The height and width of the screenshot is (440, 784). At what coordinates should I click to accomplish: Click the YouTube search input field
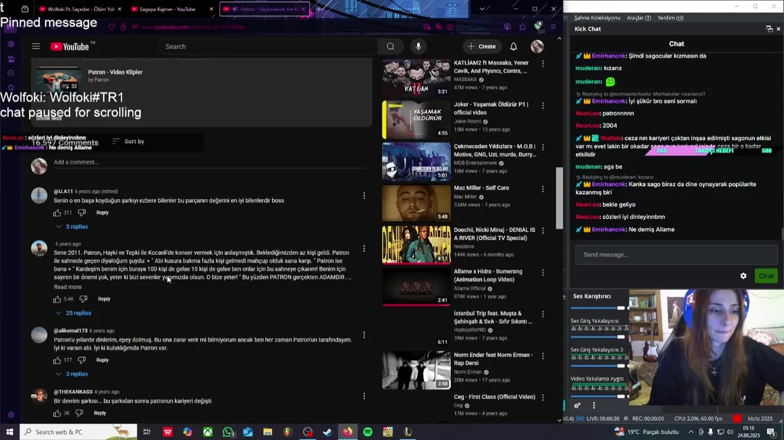click(x=269, y=46)
